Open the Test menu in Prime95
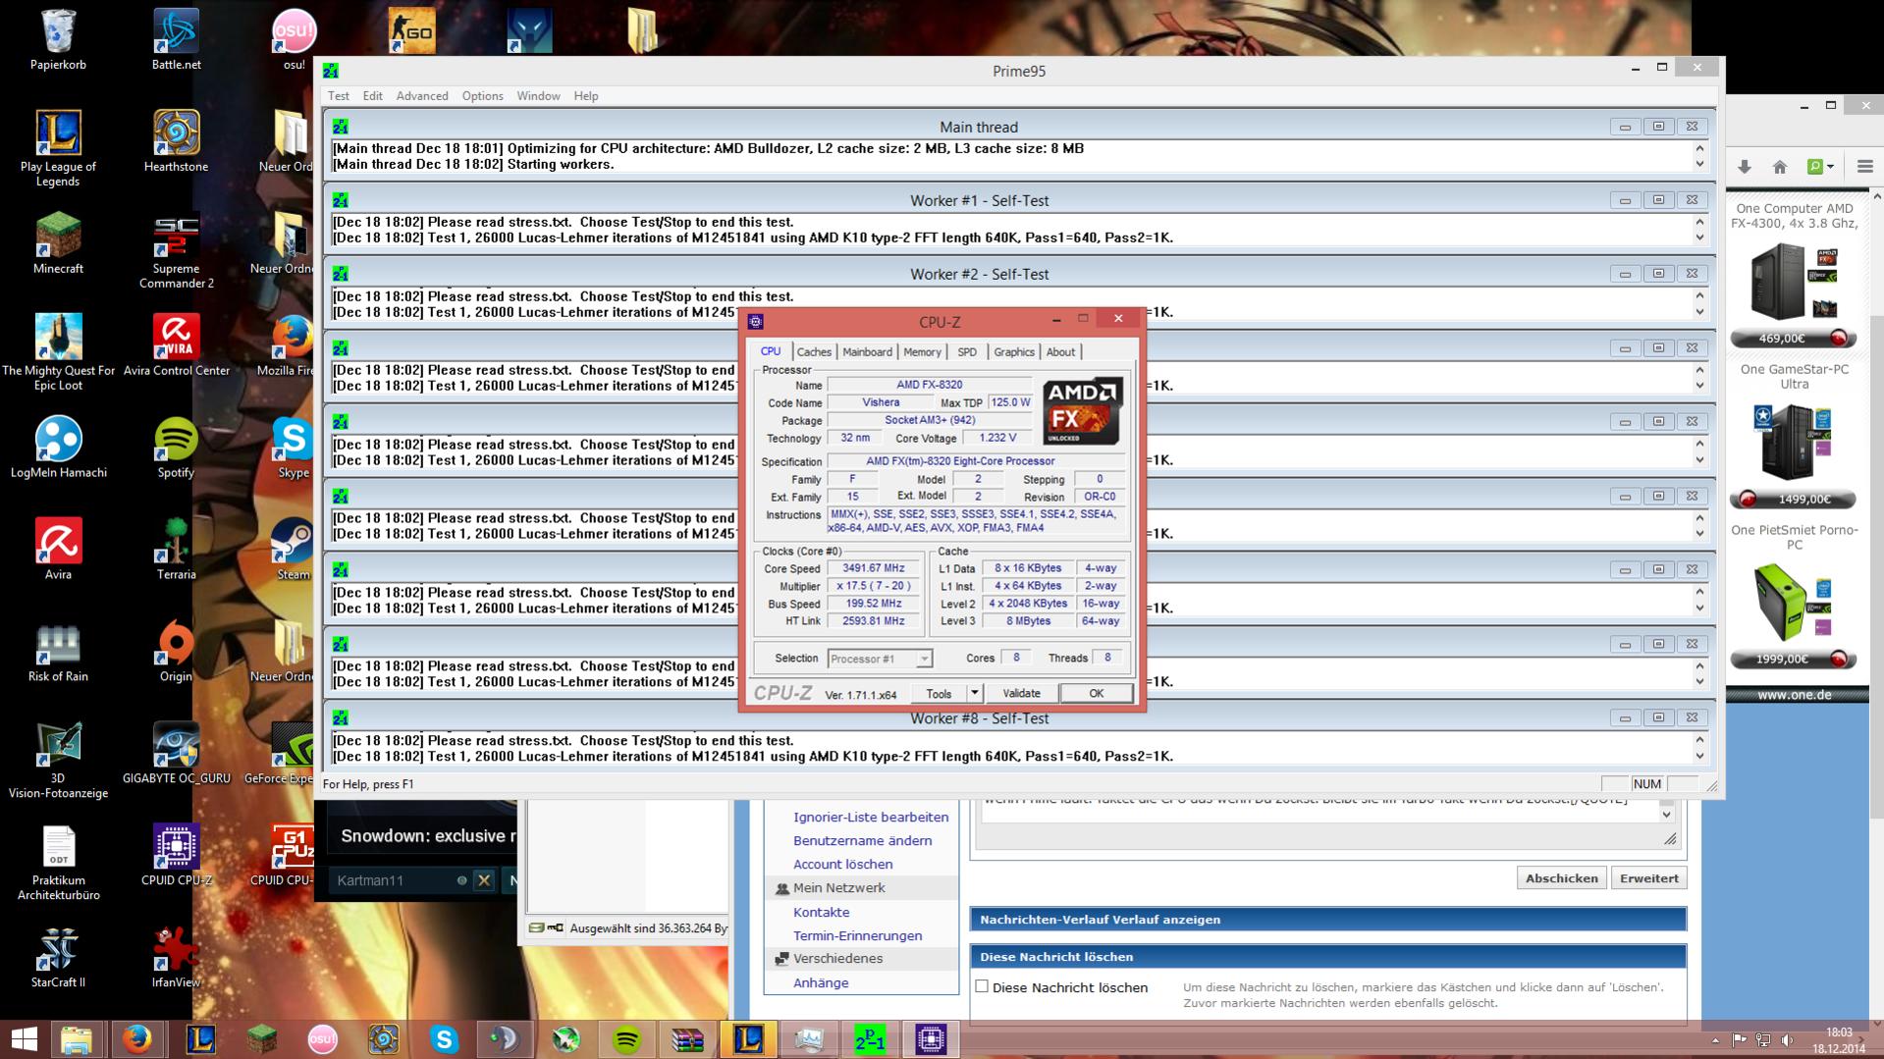Image resolution: width=1884 pixels, height=1059 pixels. (339, 96)
